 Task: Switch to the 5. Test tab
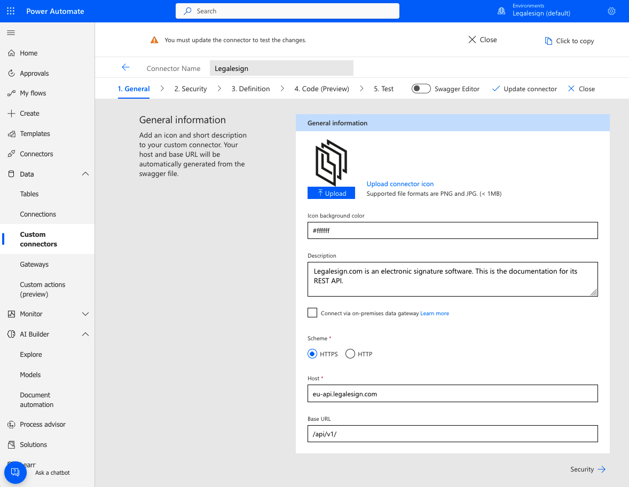pos(383,89)
